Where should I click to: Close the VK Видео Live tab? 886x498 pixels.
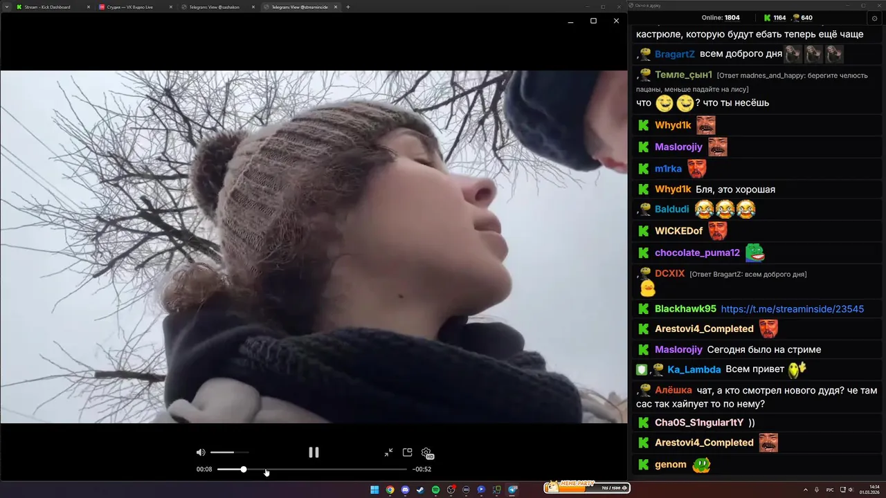pos(171,7)
